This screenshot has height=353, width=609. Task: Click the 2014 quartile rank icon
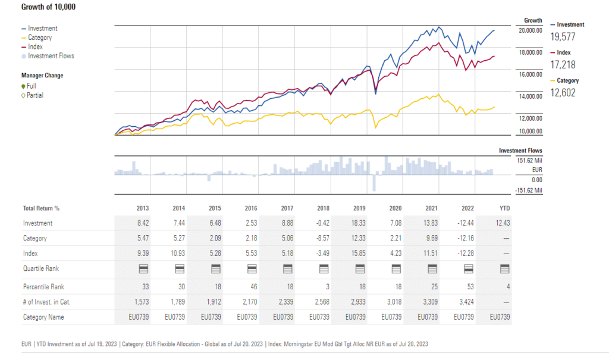click(178, 269)
